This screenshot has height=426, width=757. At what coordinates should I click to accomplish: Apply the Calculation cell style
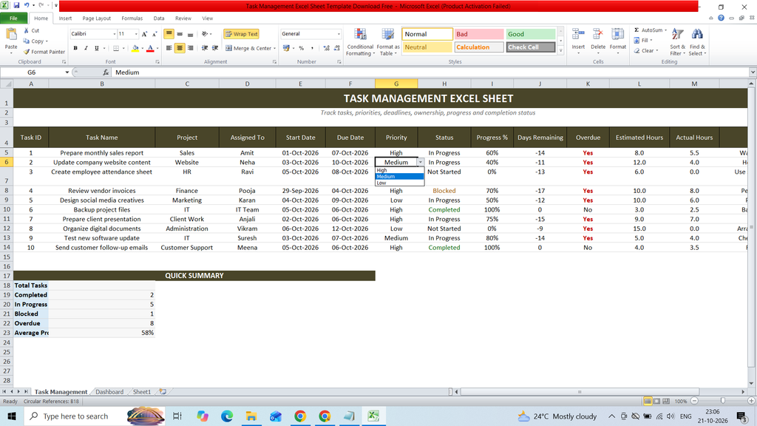478,47
